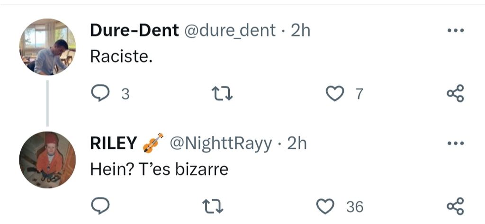
Task: Click the @NighttRayy handle
Action: 221,143
